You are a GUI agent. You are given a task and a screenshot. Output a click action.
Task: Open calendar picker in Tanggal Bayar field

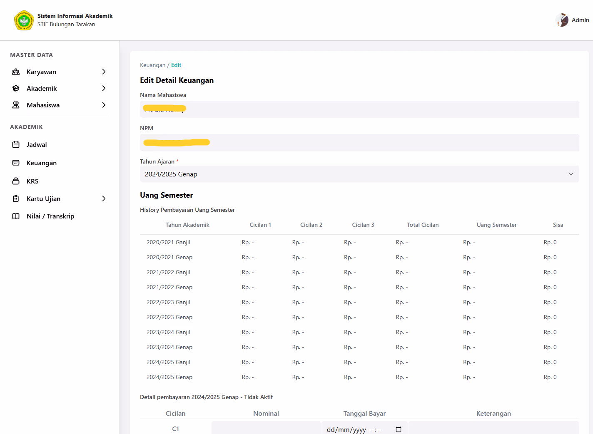pos(398,429)
